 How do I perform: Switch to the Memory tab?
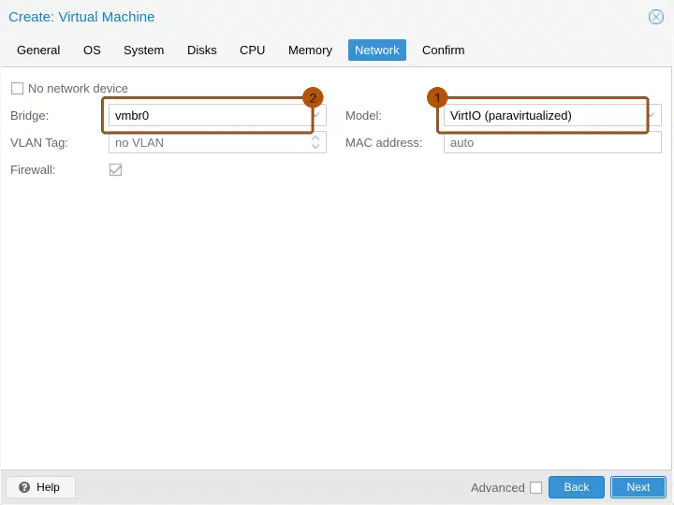pyautogui.click(x=310, y=50)
